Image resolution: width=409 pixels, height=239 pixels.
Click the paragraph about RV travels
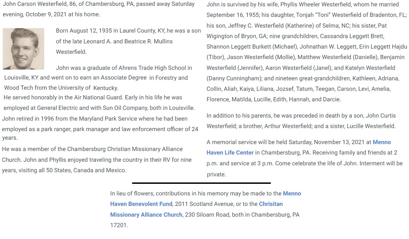point(97,160)
